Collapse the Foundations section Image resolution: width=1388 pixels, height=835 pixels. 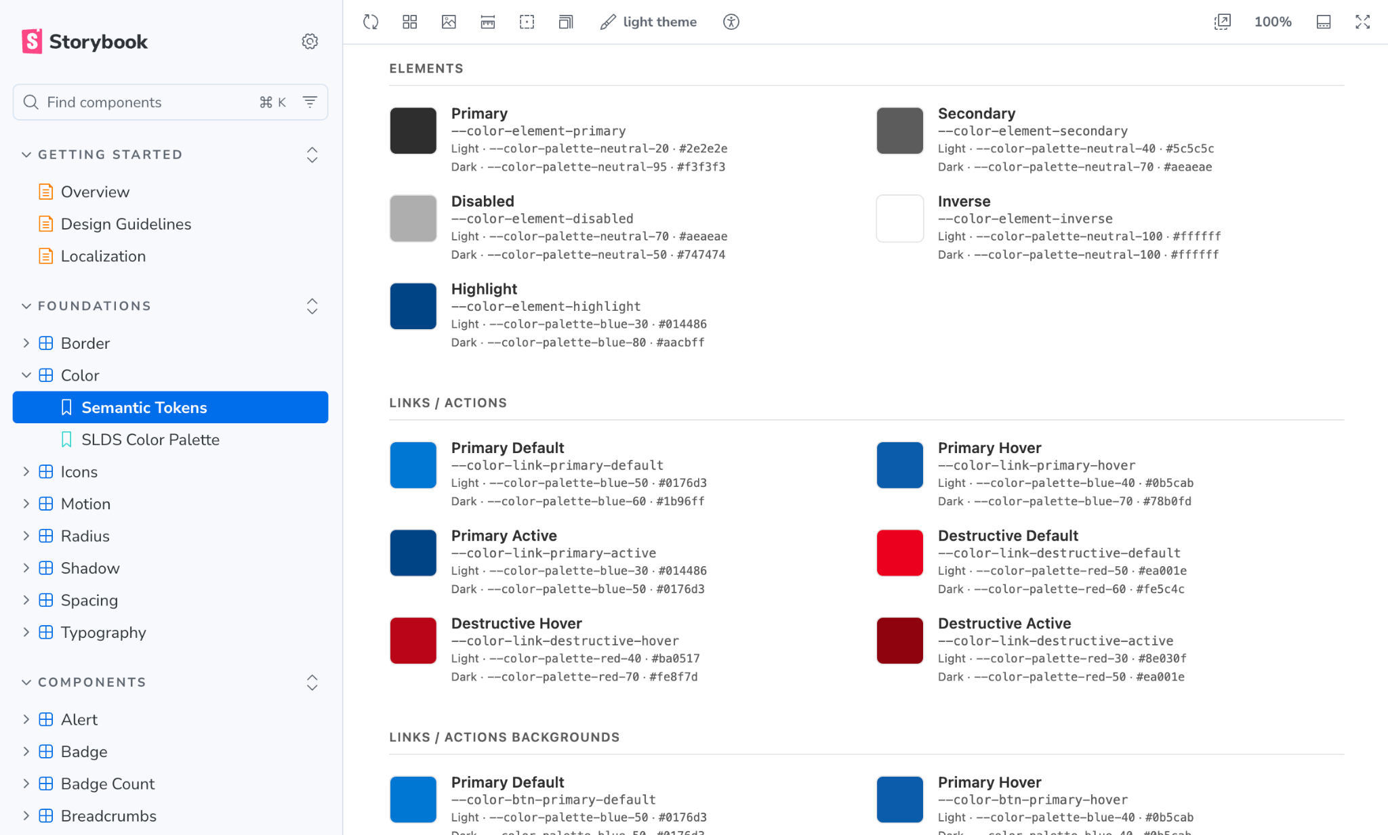(86, 306)
